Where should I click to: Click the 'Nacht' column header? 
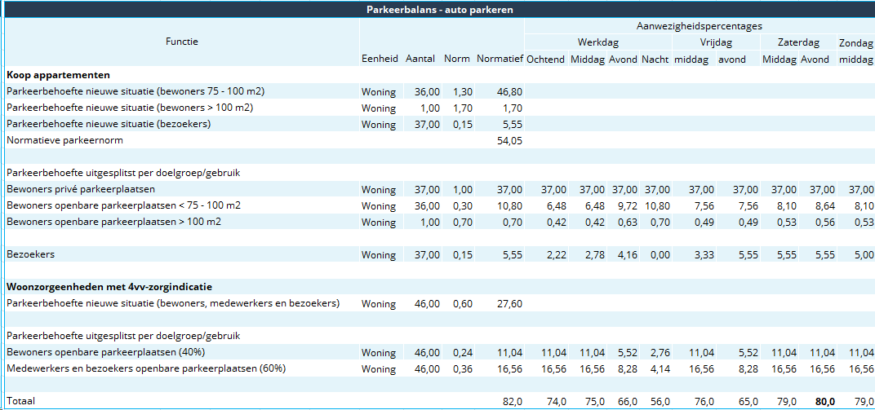point(655,59)
